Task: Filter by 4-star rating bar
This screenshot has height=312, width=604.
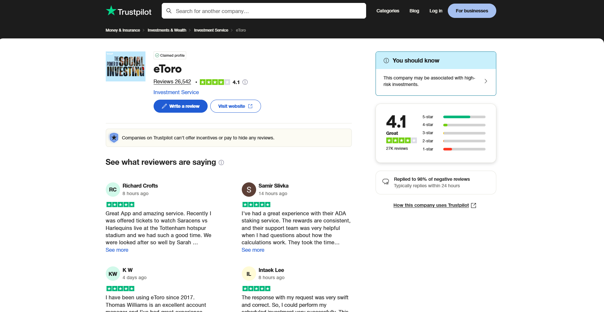Action: (464, 125)
